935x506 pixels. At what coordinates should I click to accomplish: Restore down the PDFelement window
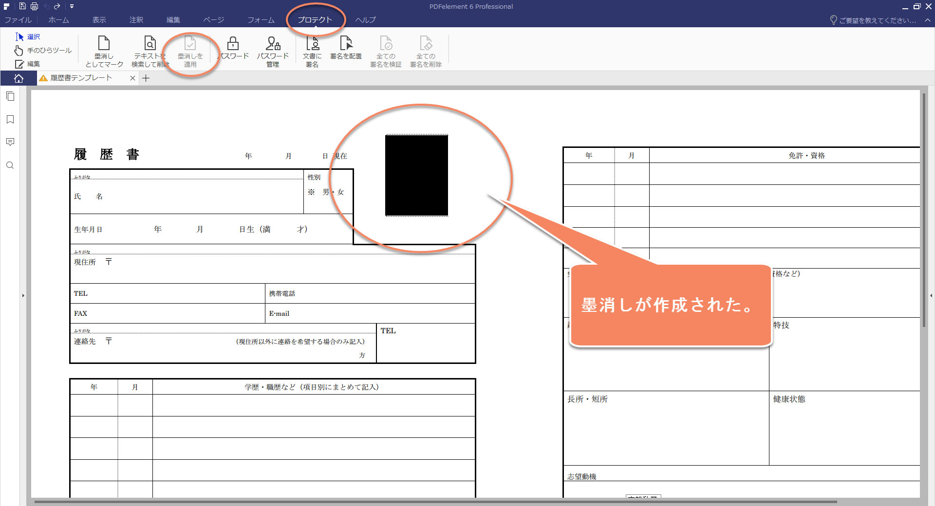point(916,6)
